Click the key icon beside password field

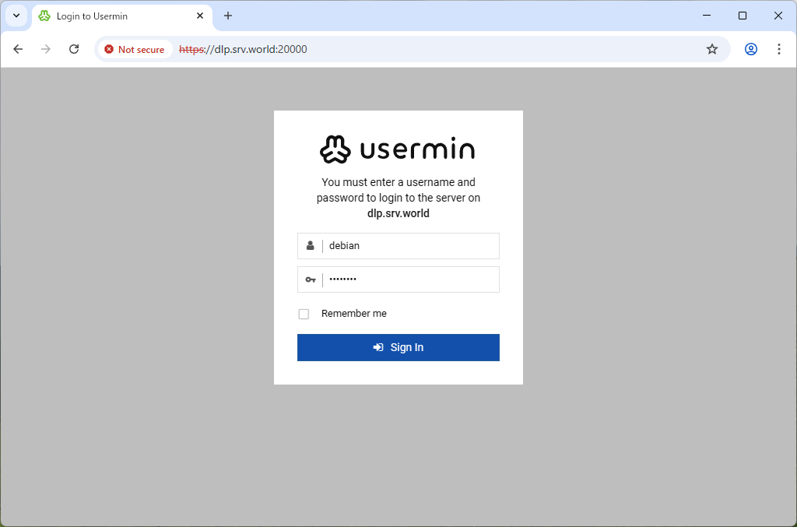(x=310, y=279)
